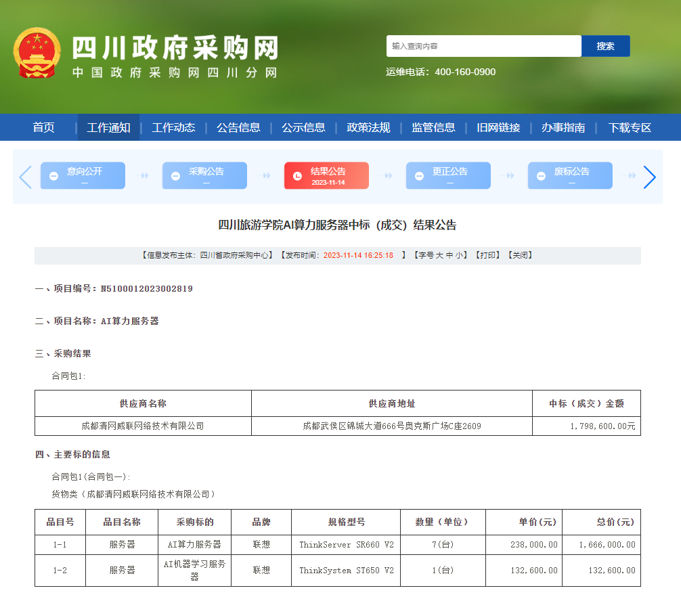The image size is (681, 601).
Task: Click the 数量（单位） column header
Action: pos(443,522)
